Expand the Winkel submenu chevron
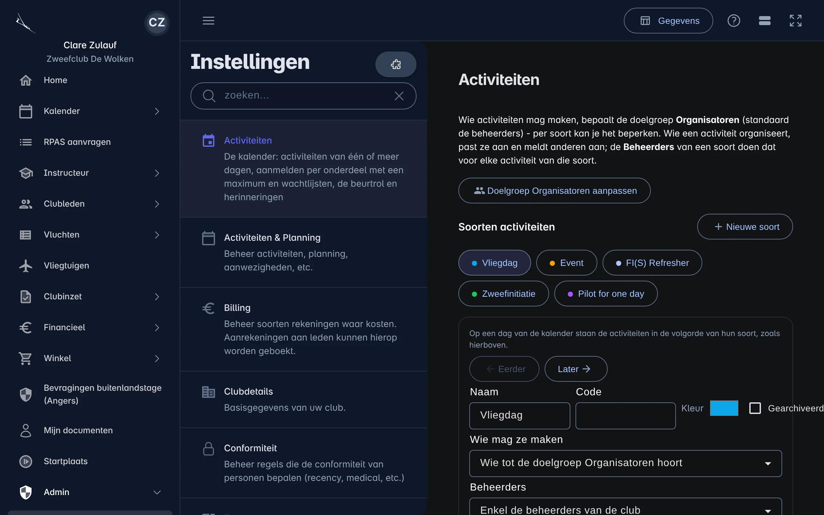 (x=157, y=359)
